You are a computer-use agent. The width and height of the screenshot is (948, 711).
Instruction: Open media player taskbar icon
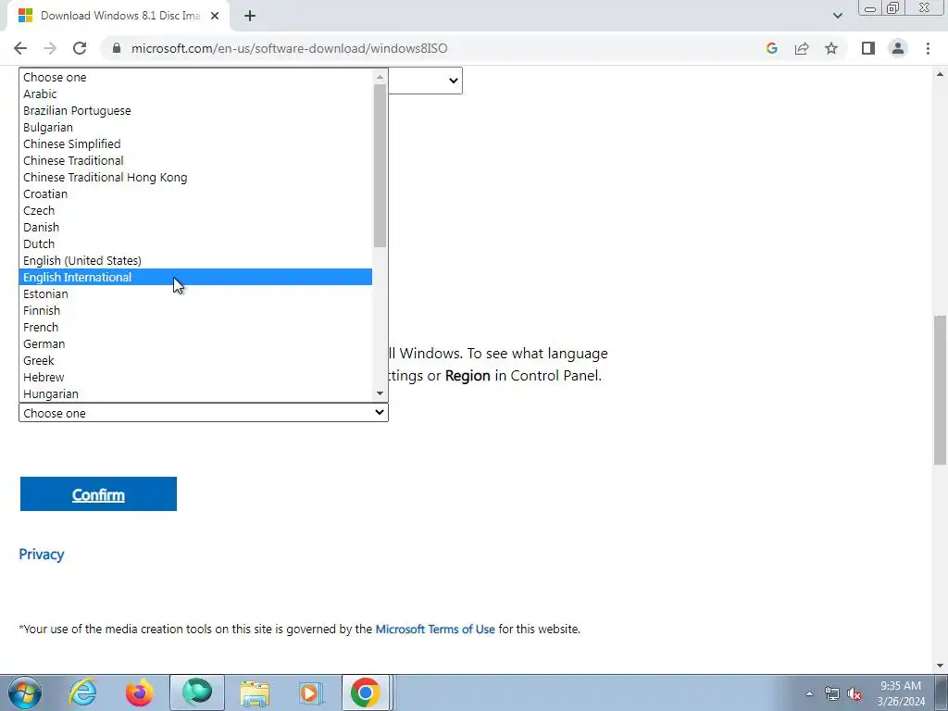(x=311, y=692)
